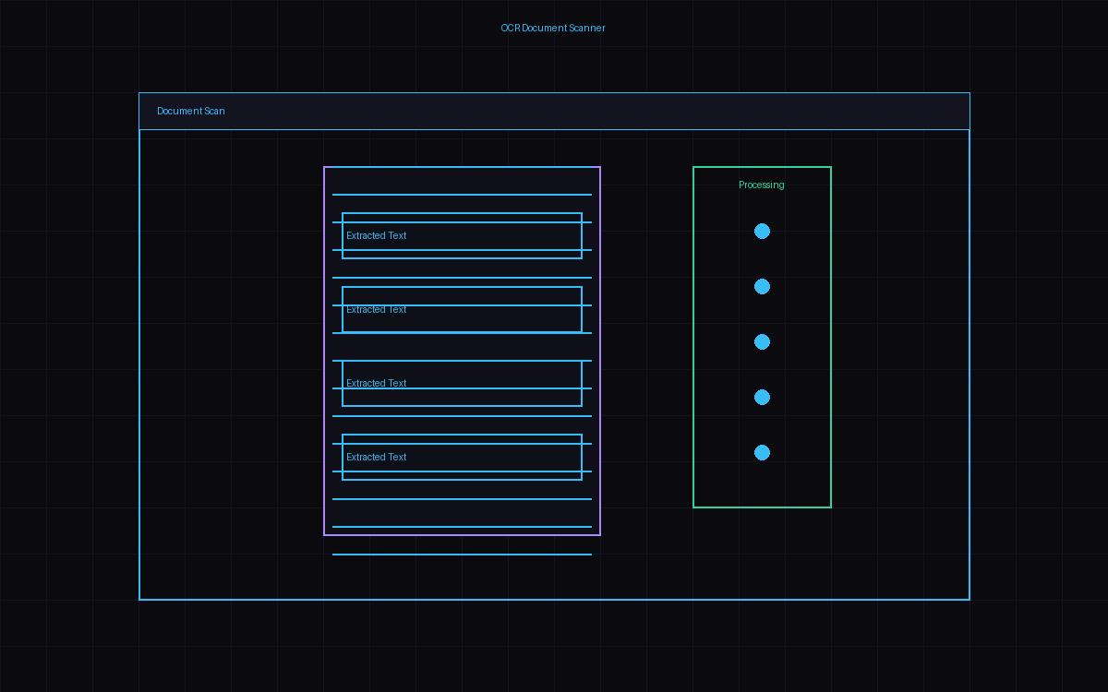Click the Processing panel heading

pos(762,185)
